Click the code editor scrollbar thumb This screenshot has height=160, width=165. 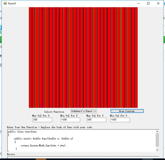coord(157,140)
